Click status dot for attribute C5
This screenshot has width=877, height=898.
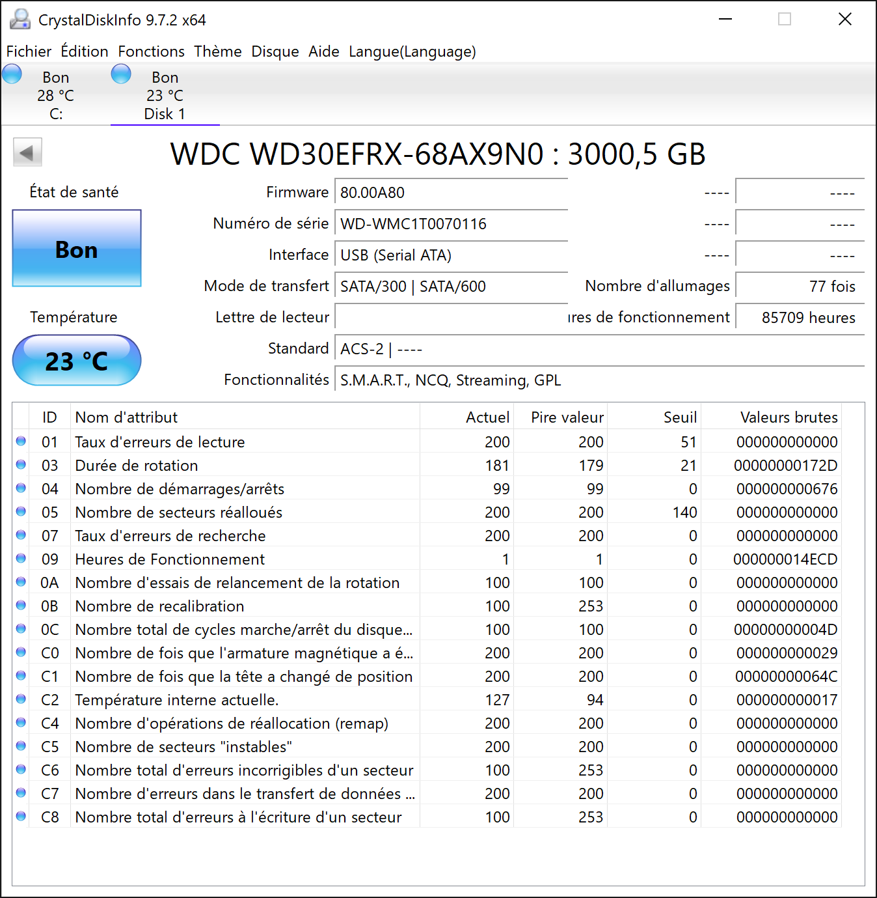click(21, 746)
